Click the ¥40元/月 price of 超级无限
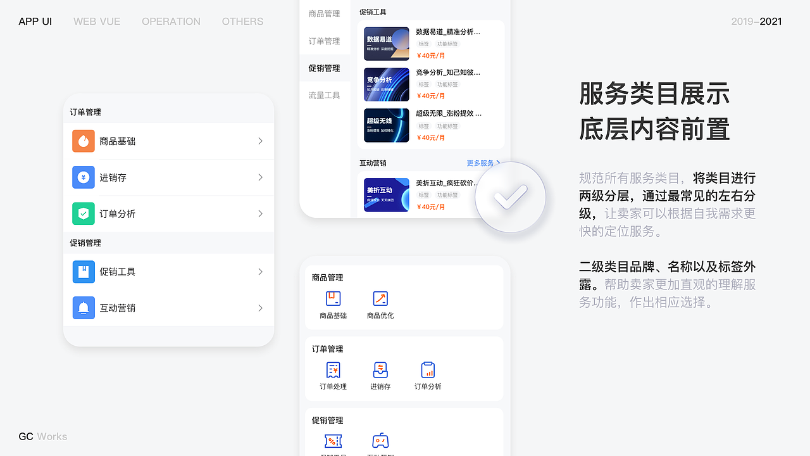 [431, 137]
